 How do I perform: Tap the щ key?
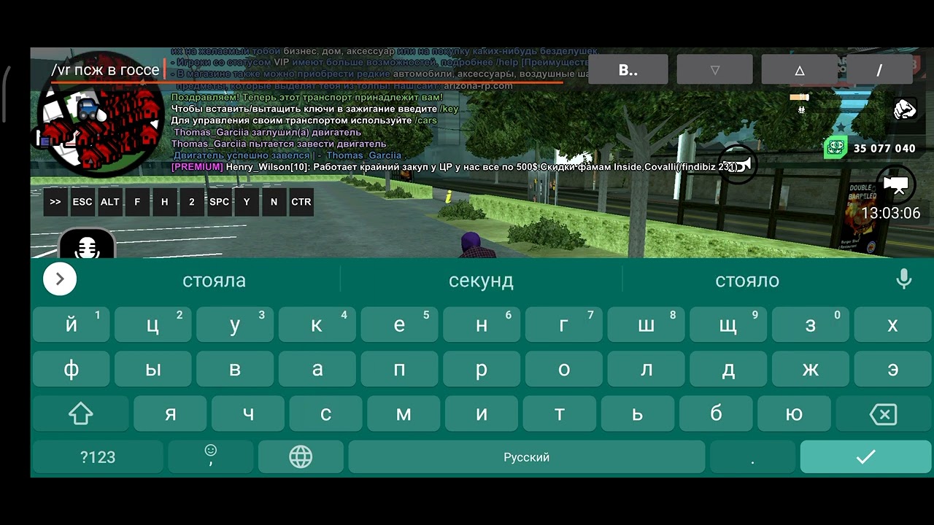coord(728,324)
